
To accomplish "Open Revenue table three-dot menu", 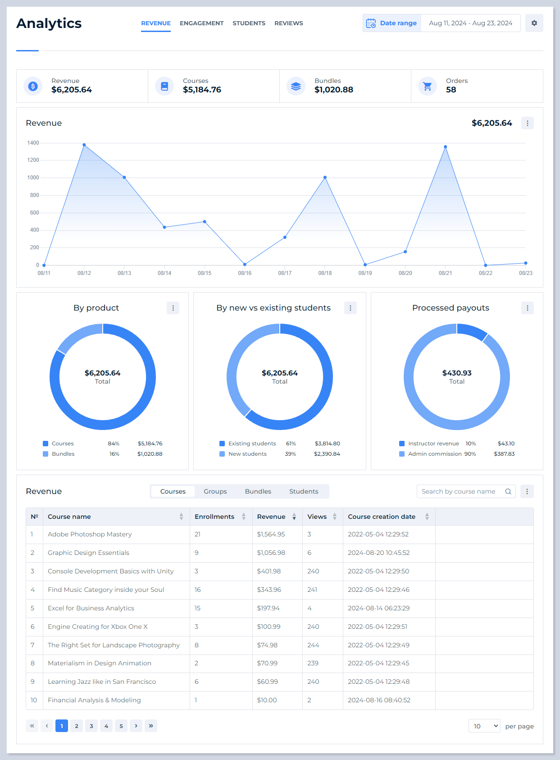I will [x=527, y=491].
